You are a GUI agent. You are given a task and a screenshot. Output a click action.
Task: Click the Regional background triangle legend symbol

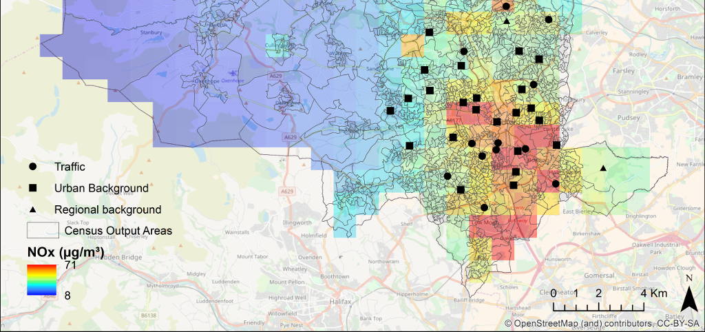33,209
